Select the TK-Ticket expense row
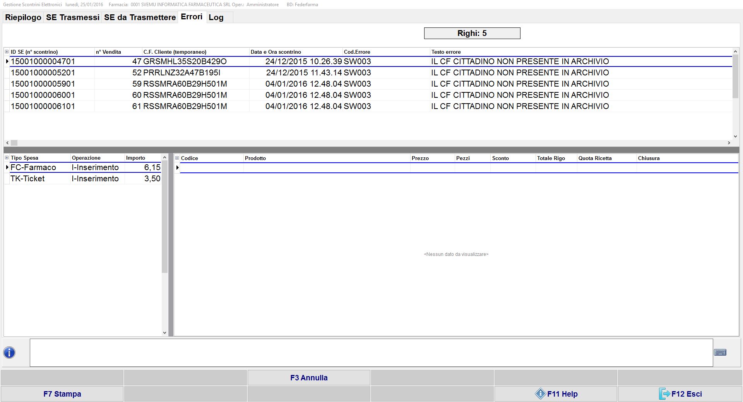The image size is (743, 402). click(28, 179)
